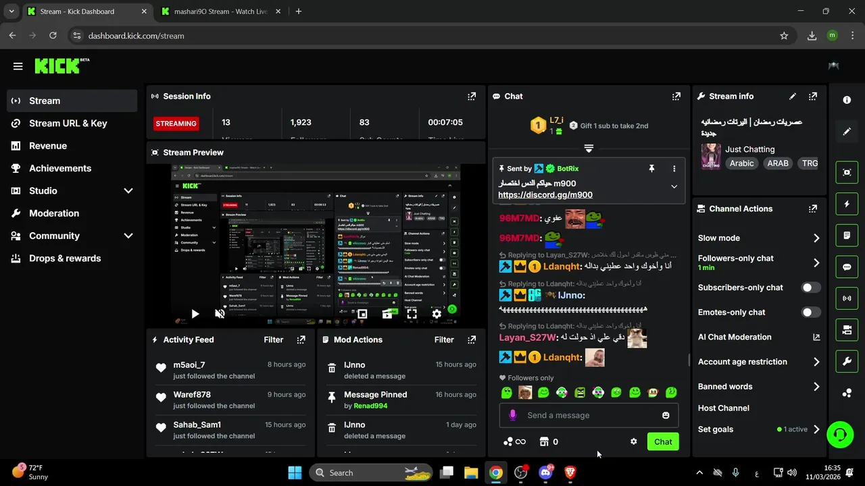The height and width of the screenshot is (486, 865).
Task: Open Discord from the taskbar
Action: pos(546,473)
